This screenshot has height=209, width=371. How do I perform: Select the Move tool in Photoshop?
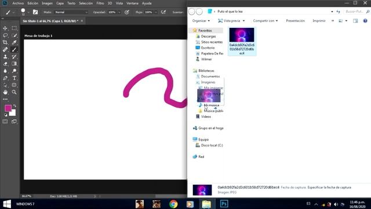tap(5, 28)
